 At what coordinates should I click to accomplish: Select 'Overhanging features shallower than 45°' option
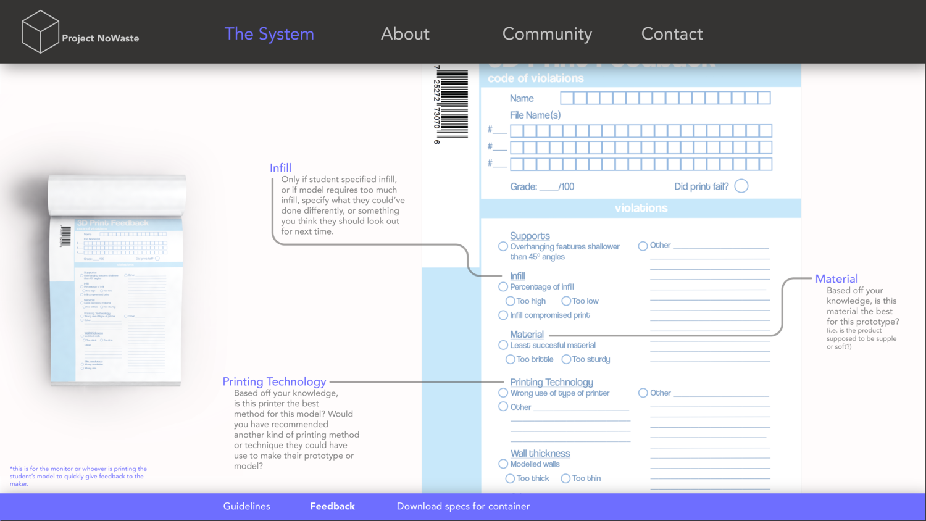pos(503,246)
